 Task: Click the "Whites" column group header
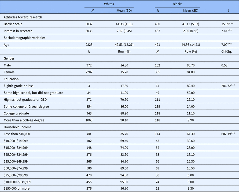pos(109,4)
